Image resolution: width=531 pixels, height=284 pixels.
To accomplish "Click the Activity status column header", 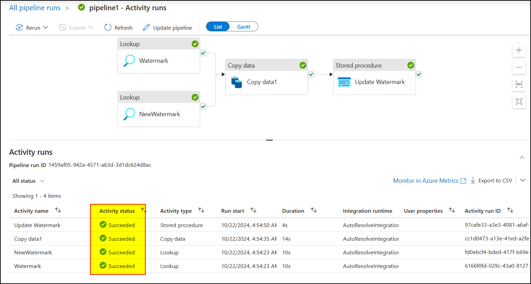I will (x=117, y=211).
